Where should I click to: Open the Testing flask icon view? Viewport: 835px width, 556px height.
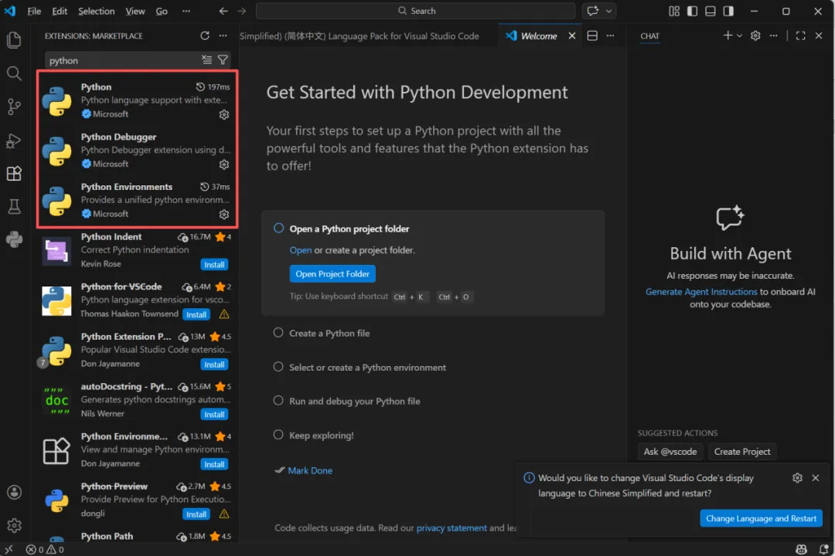14,206
